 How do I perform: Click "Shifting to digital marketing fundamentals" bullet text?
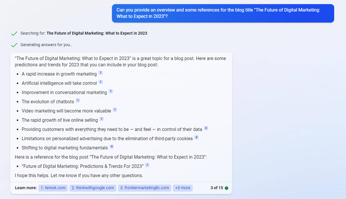click(65, 148)
